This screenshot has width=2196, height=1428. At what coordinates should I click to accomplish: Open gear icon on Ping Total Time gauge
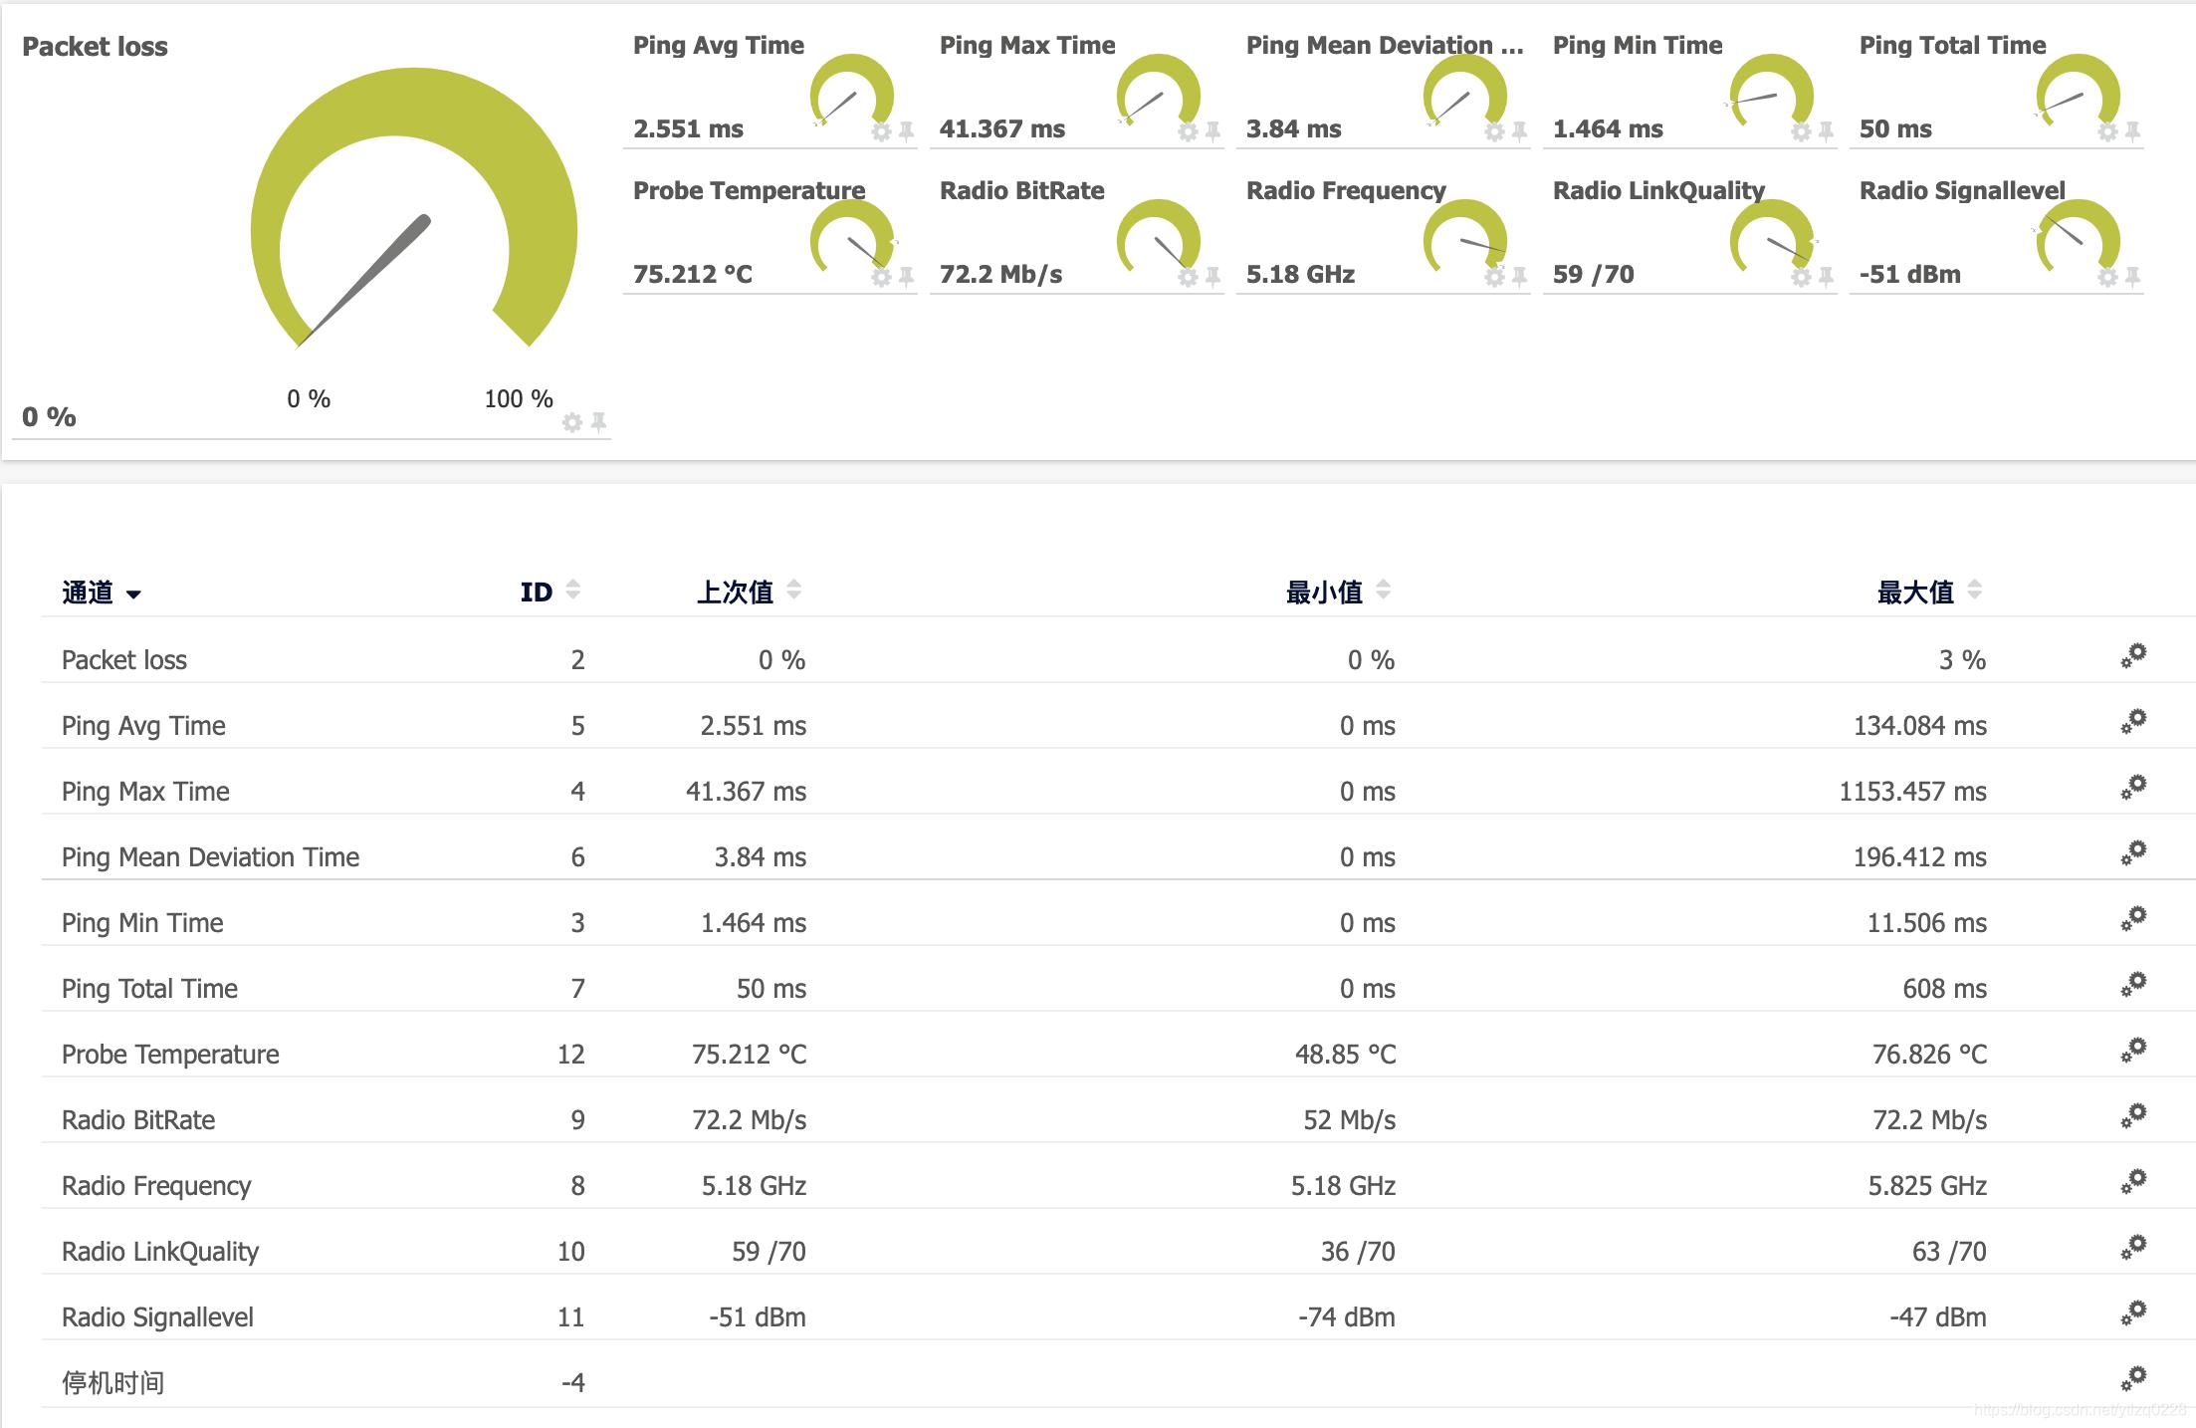click(x=2107, y=130)
